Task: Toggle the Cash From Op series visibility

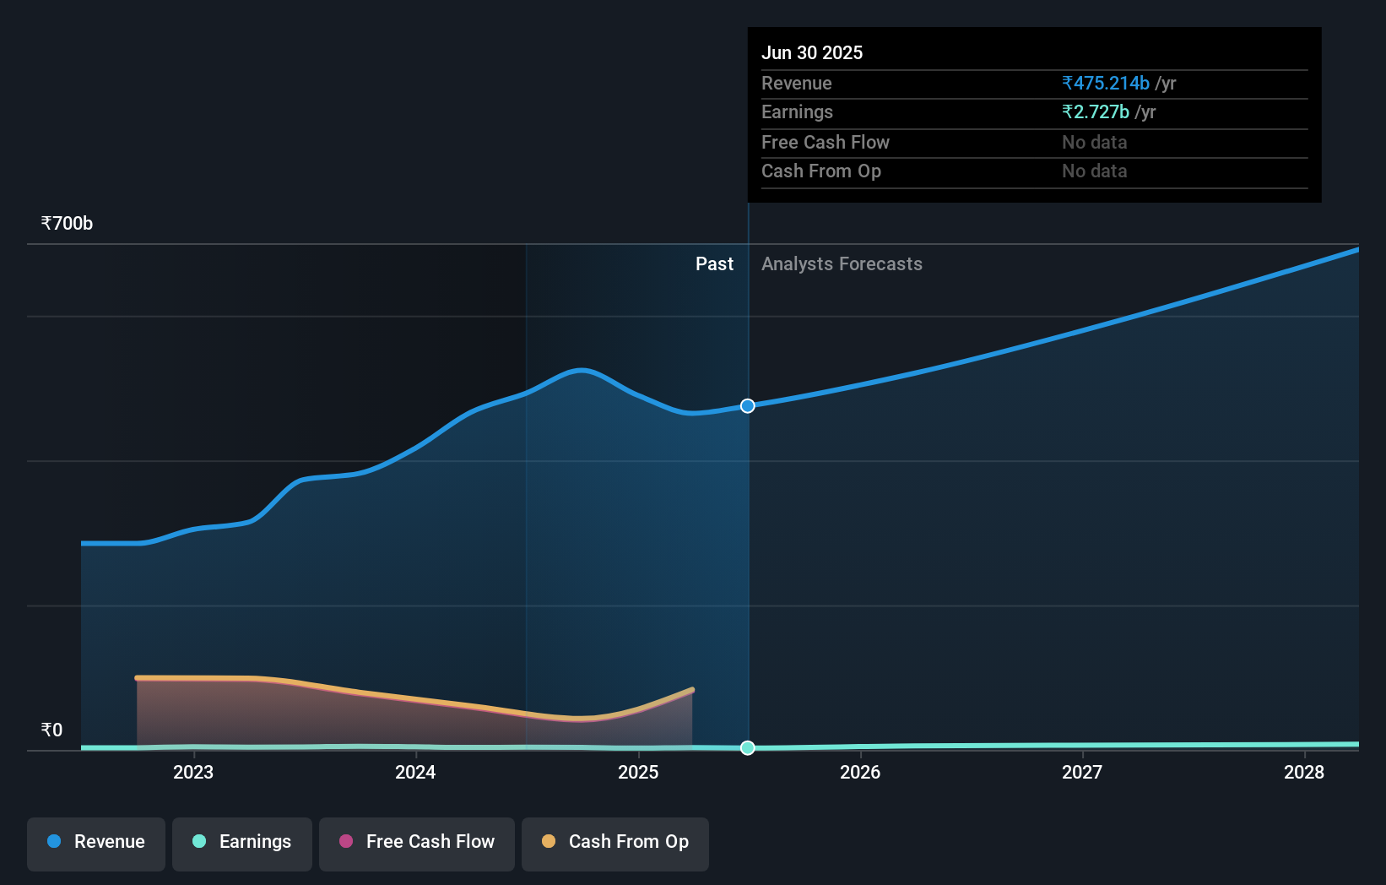Action: click(614, 843)
